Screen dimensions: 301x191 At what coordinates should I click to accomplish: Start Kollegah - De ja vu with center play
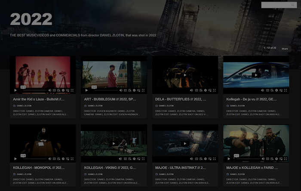pyautogui.click(x=256, y=75)
